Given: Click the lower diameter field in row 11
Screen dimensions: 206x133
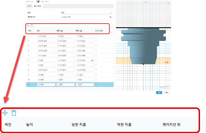Looking at the screenshot, I should [85, 85].
